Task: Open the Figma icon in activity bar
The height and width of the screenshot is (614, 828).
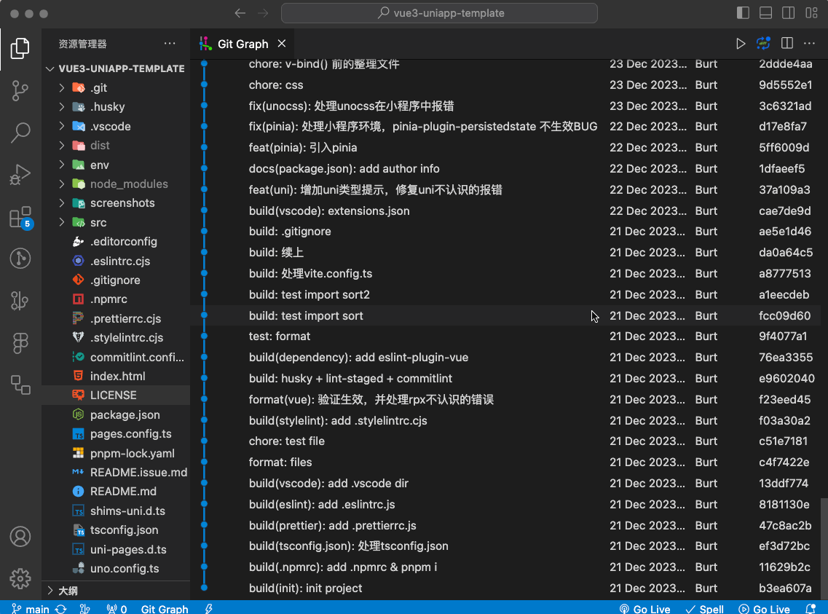Action: pos(20,343)
